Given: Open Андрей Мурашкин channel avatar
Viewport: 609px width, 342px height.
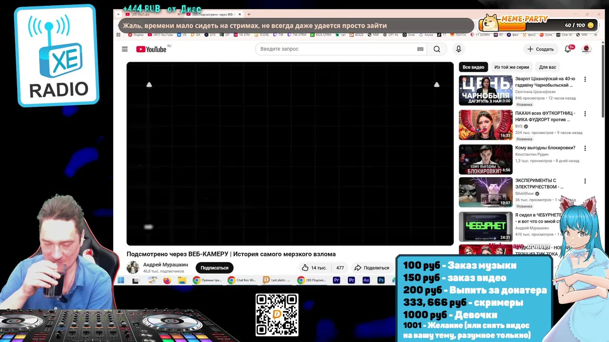Looking at the screenshot, I should click(133, 267).
